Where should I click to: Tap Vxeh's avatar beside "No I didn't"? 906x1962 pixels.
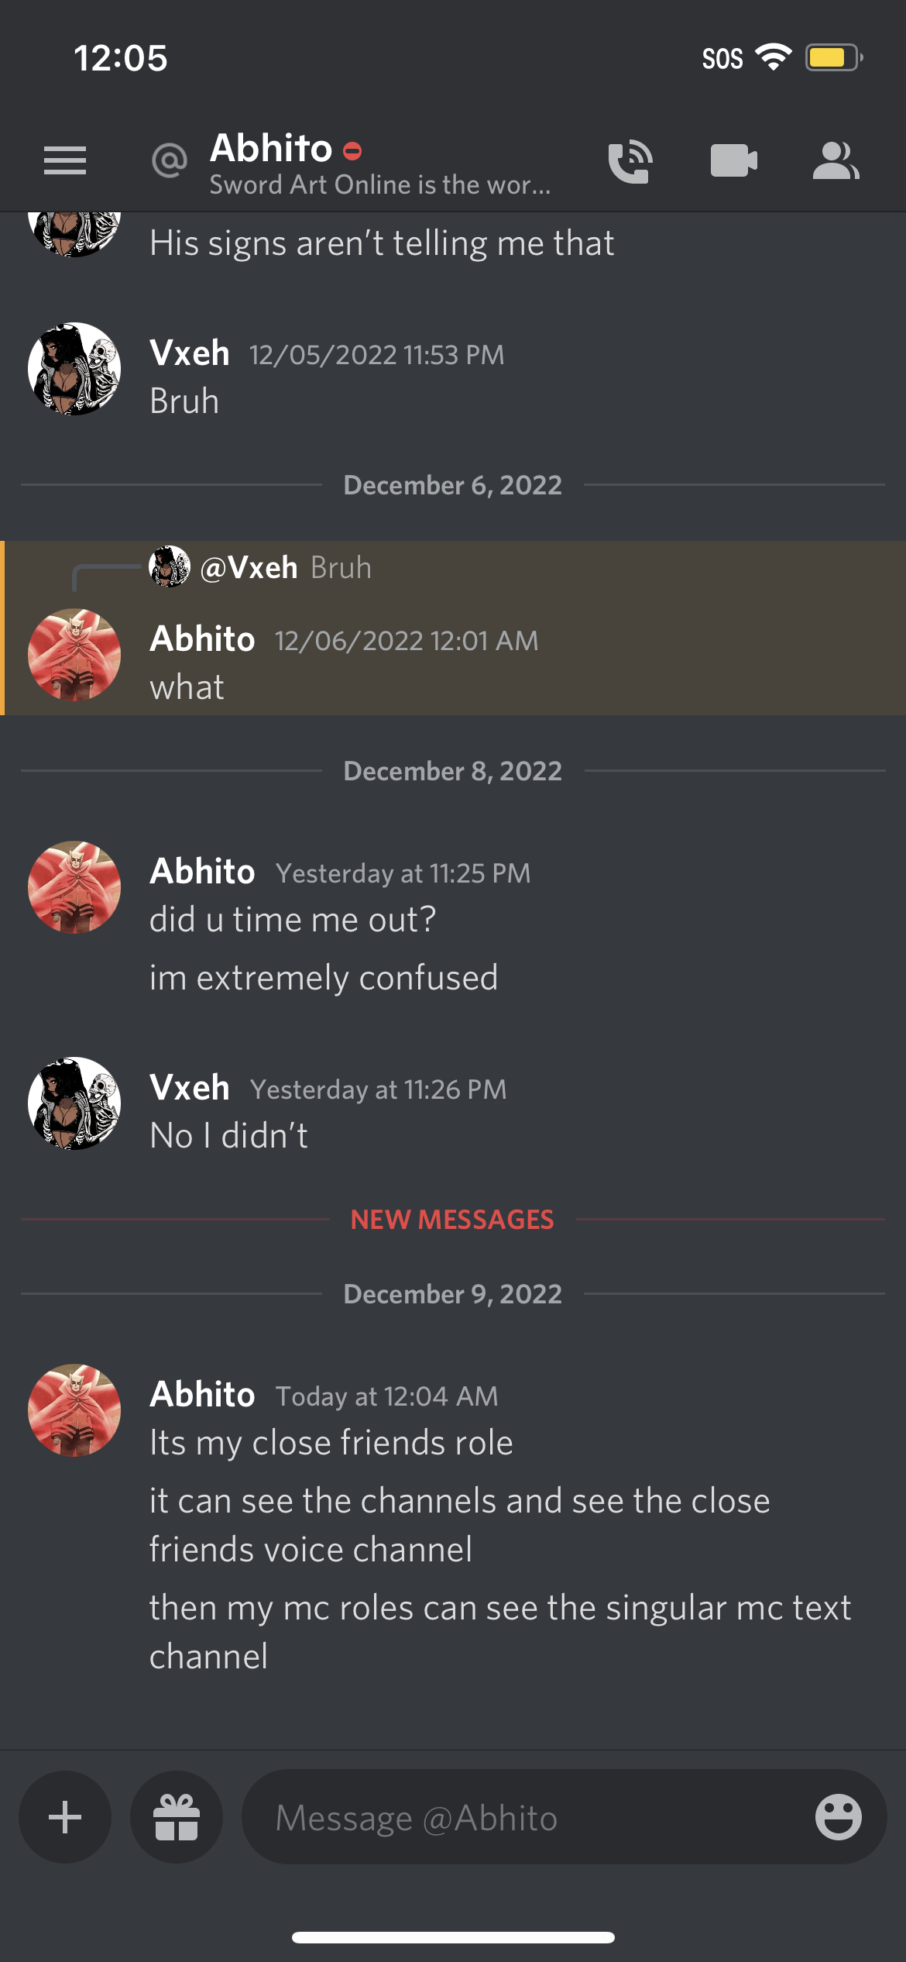coord(74,1103)
